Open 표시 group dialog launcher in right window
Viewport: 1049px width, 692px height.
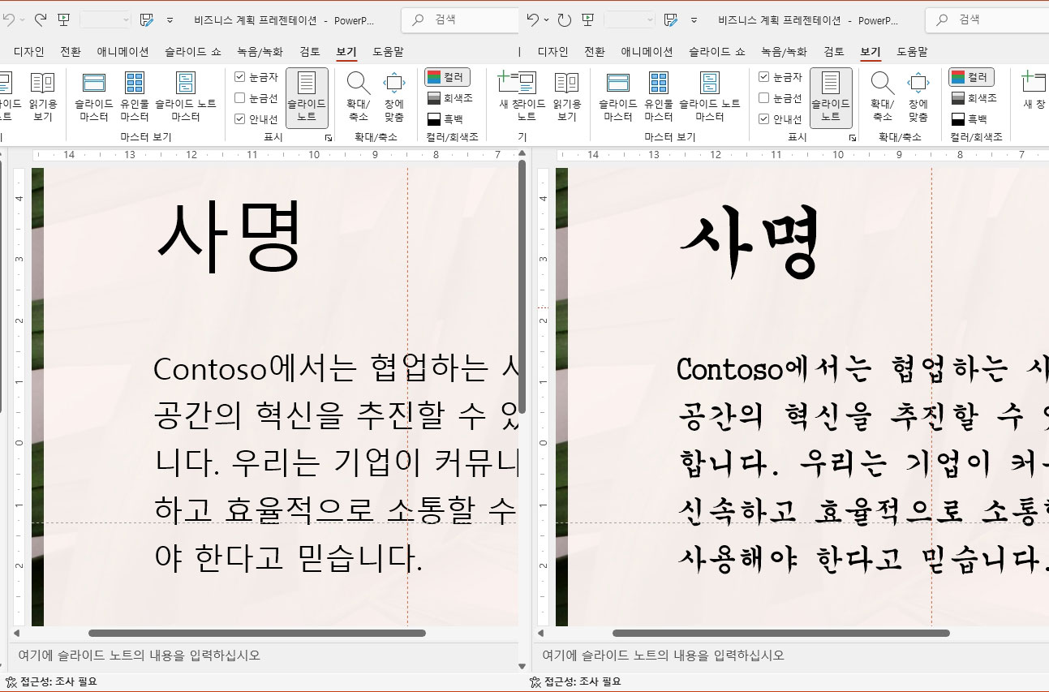tap(853, 138)
